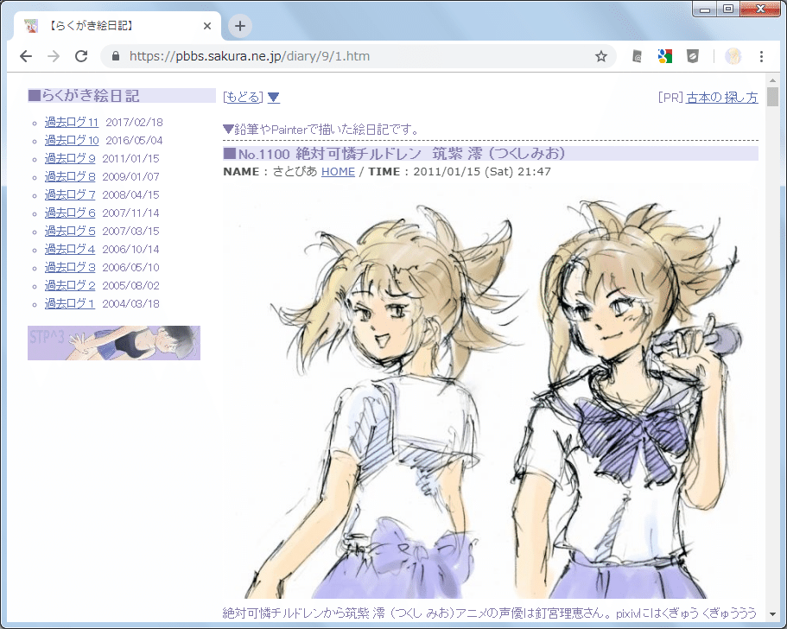Select the 【らくがき絵日記】 tab
This screenshot has height=629, width=787.
coord(117,26)
